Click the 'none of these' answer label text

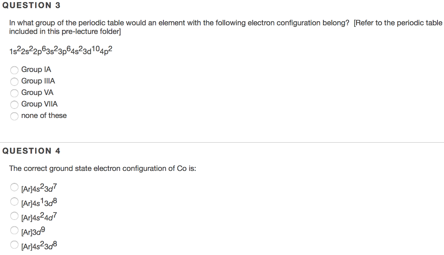(44, 116)
